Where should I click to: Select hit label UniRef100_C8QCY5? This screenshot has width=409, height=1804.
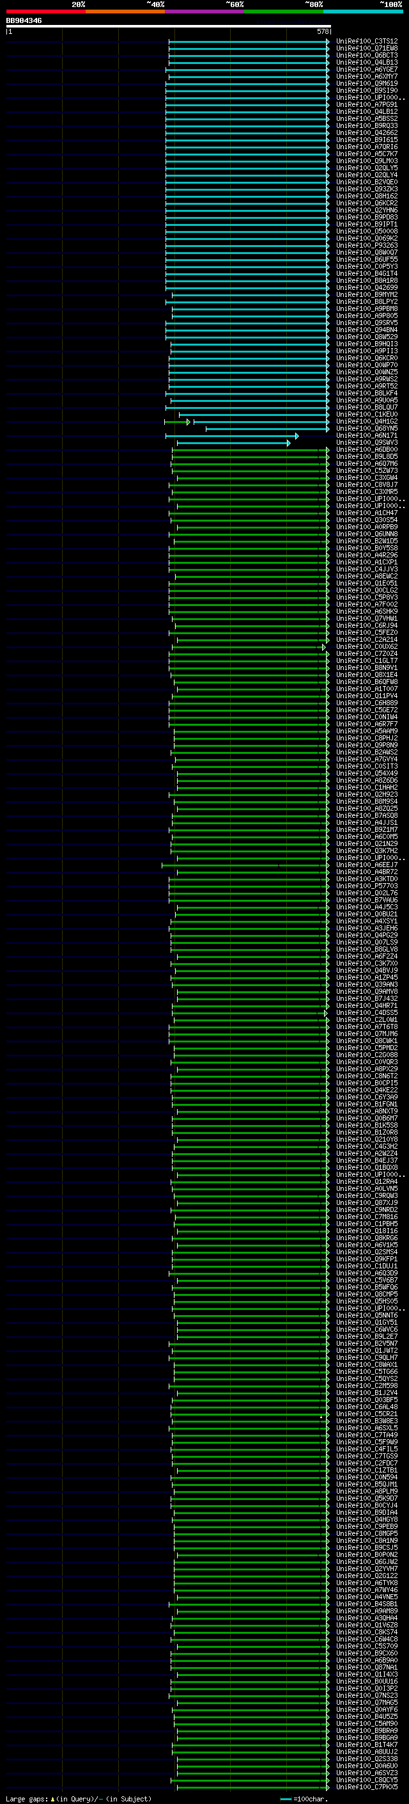click(366, 1780)
